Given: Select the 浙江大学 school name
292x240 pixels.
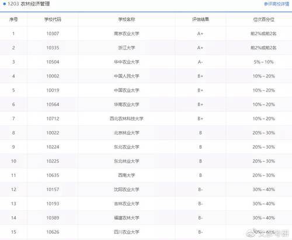Looking at the screenshot, I should (127, 48).
